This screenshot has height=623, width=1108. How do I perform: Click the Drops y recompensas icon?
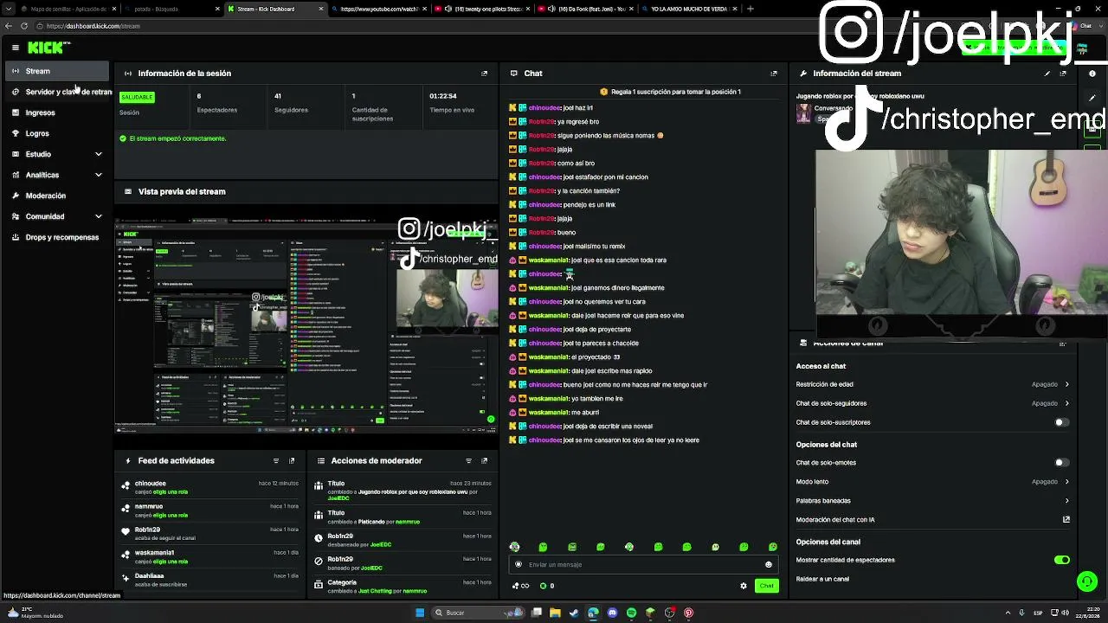click(x=16, y=237)
